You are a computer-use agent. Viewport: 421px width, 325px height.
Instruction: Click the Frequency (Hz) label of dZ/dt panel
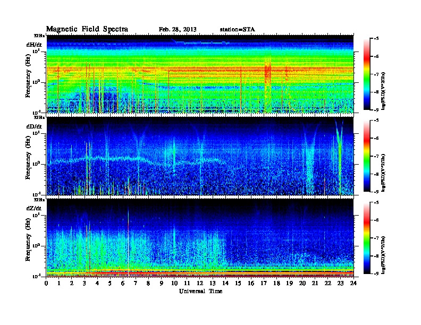click(x=28, y=240)
